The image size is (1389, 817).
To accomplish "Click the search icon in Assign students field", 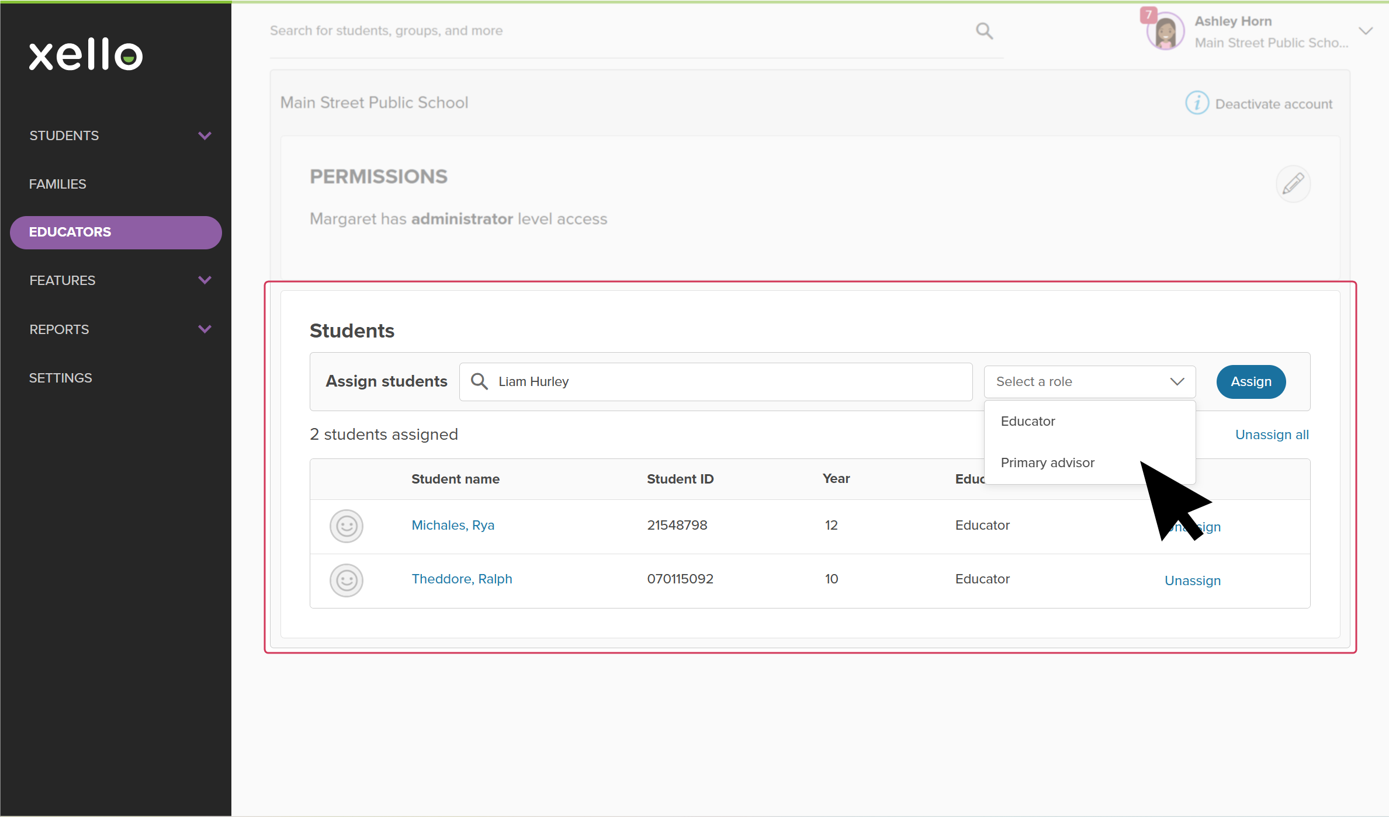I will [479, 381].
